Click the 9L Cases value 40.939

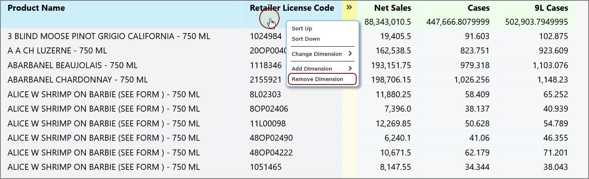555,109
